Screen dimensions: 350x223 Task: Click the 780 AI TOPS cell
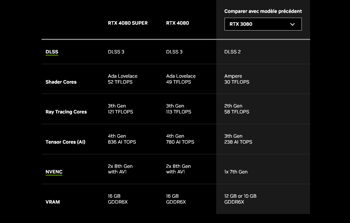pos(180,139)
